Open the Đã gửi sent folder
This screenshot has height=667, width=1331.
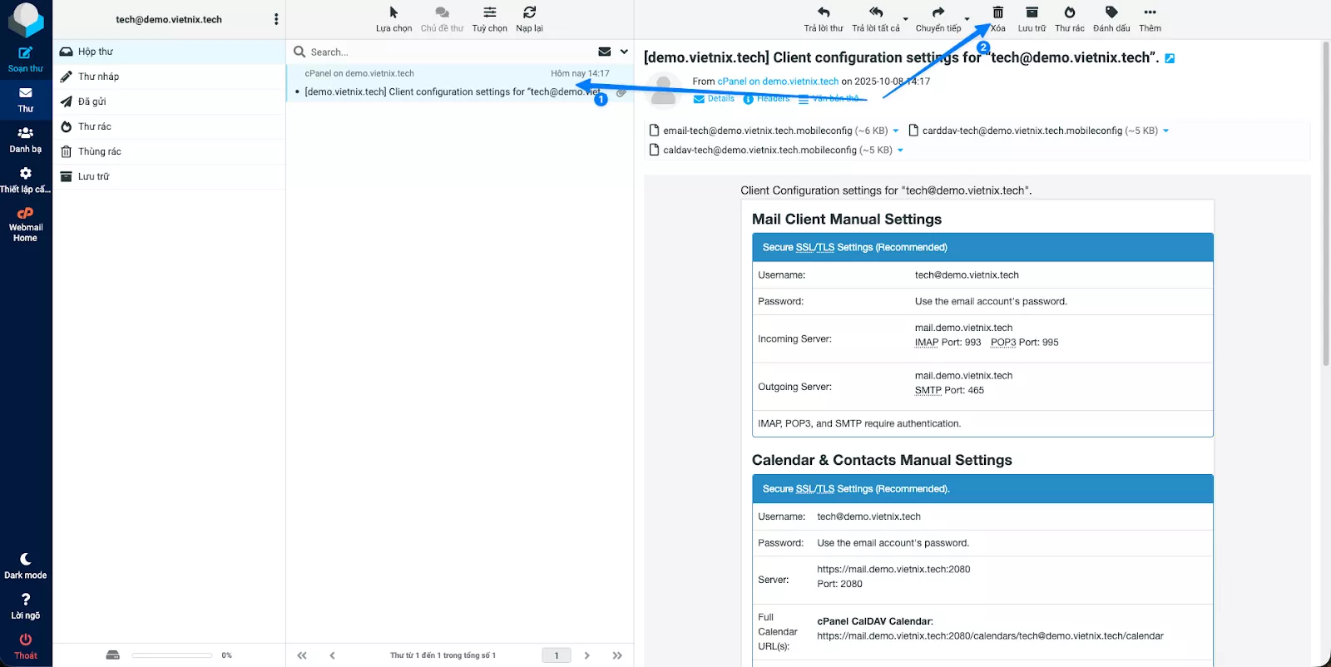169,101
